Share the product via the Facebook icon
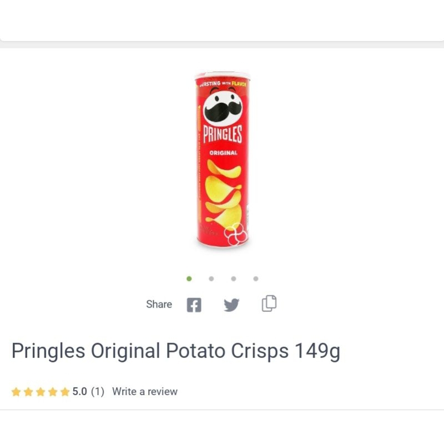The width and height of the screenshot is (444, 444). 193,304
